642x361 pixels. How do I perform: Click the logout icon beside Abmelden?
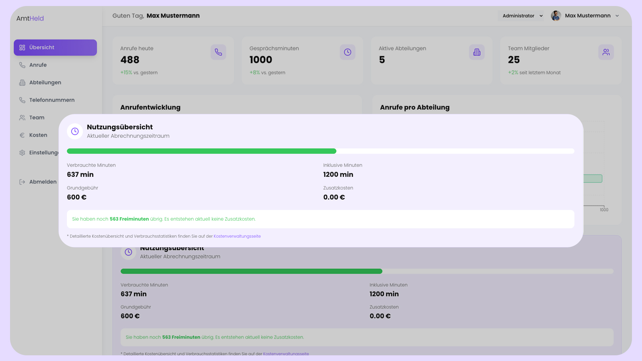[x=22, y=182]
